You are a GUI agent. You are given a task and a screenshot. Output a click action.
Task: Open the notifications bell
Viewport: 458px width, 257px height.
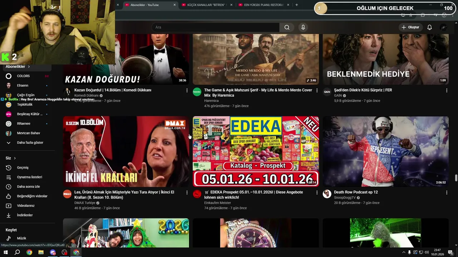[x=429, y=27]
